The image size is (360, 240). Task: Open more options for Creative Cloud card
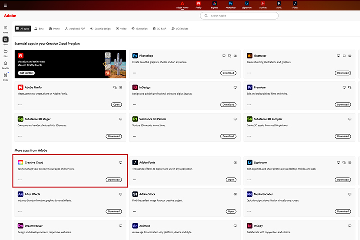20,180
